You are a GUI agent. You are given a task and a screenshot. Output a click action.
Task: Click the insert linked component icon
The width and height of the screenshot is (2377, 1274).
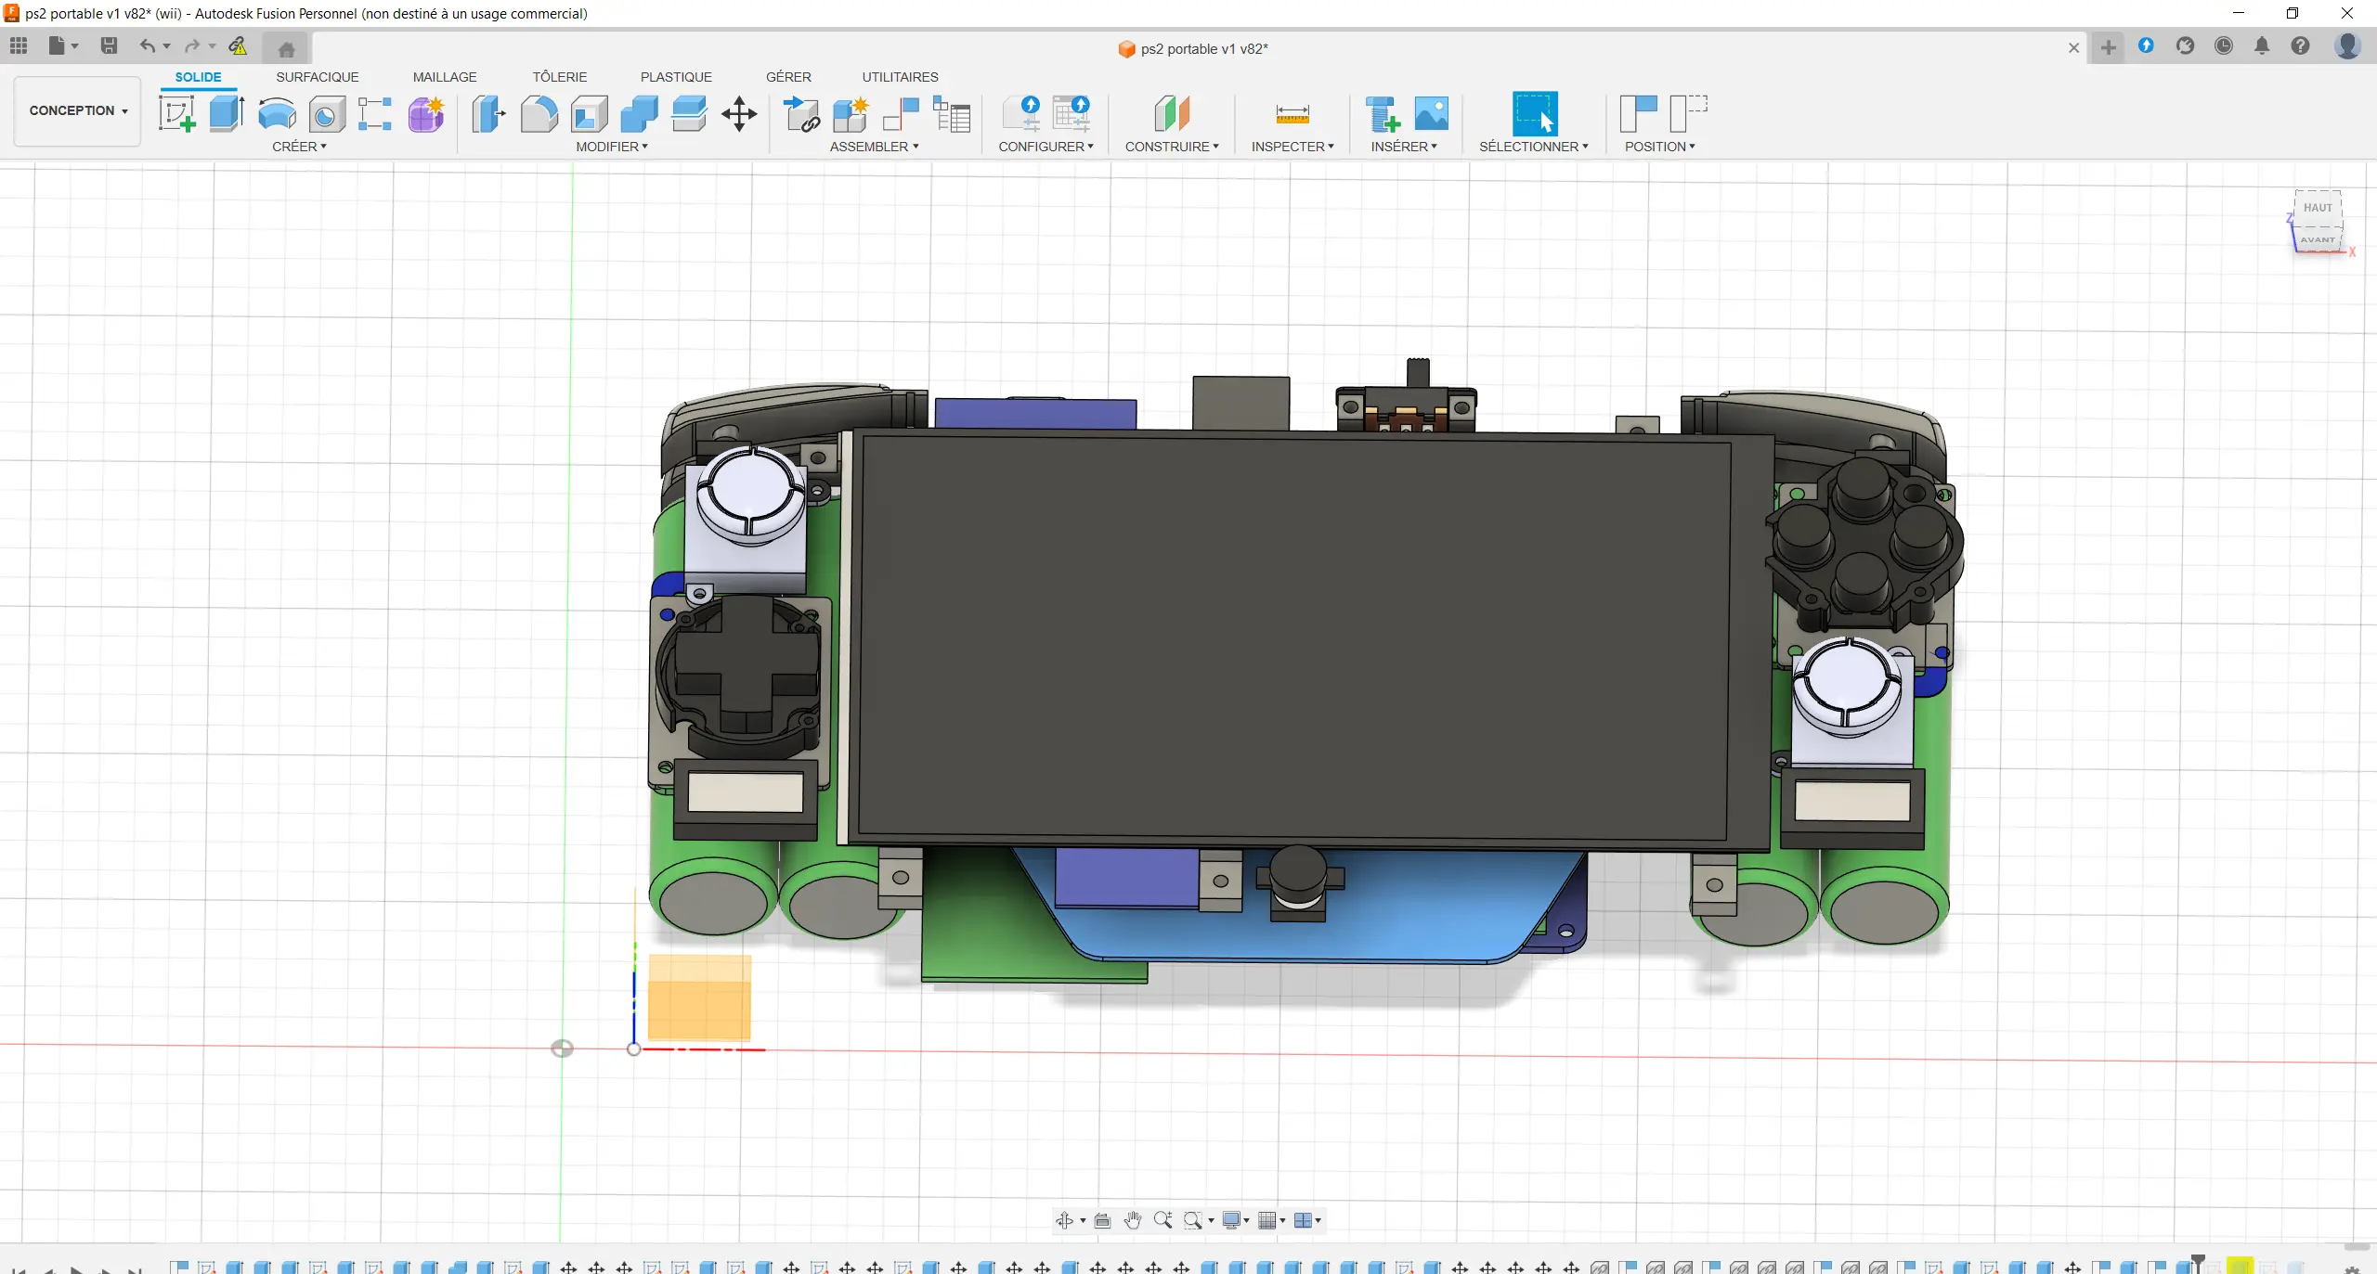800,114
